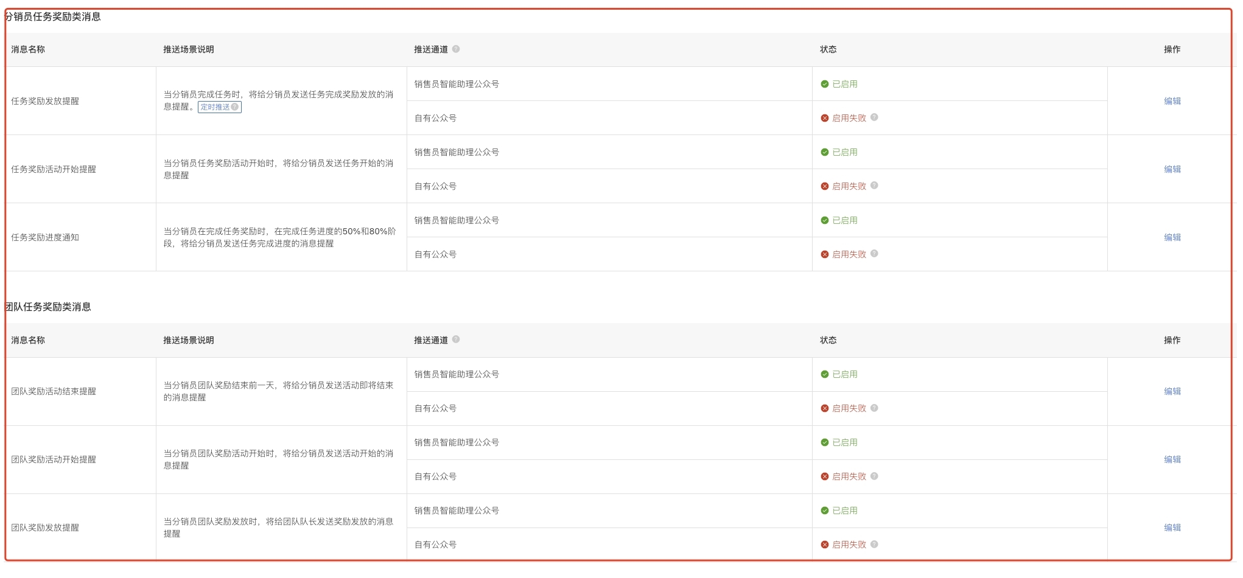Select 任务奖励发放提醒 message name

tap(45, 101)
